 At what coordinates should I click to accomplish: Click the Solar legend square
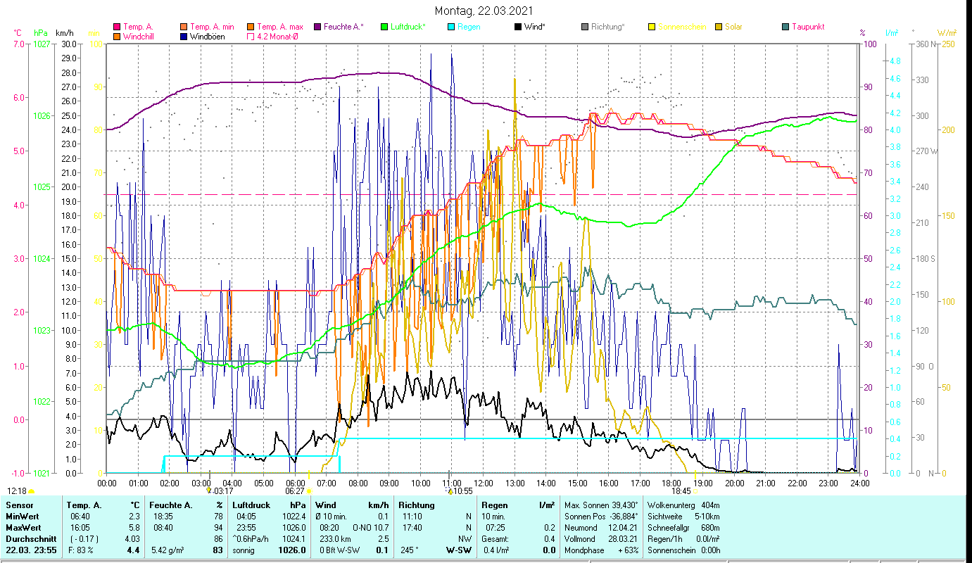click(719, 27)
